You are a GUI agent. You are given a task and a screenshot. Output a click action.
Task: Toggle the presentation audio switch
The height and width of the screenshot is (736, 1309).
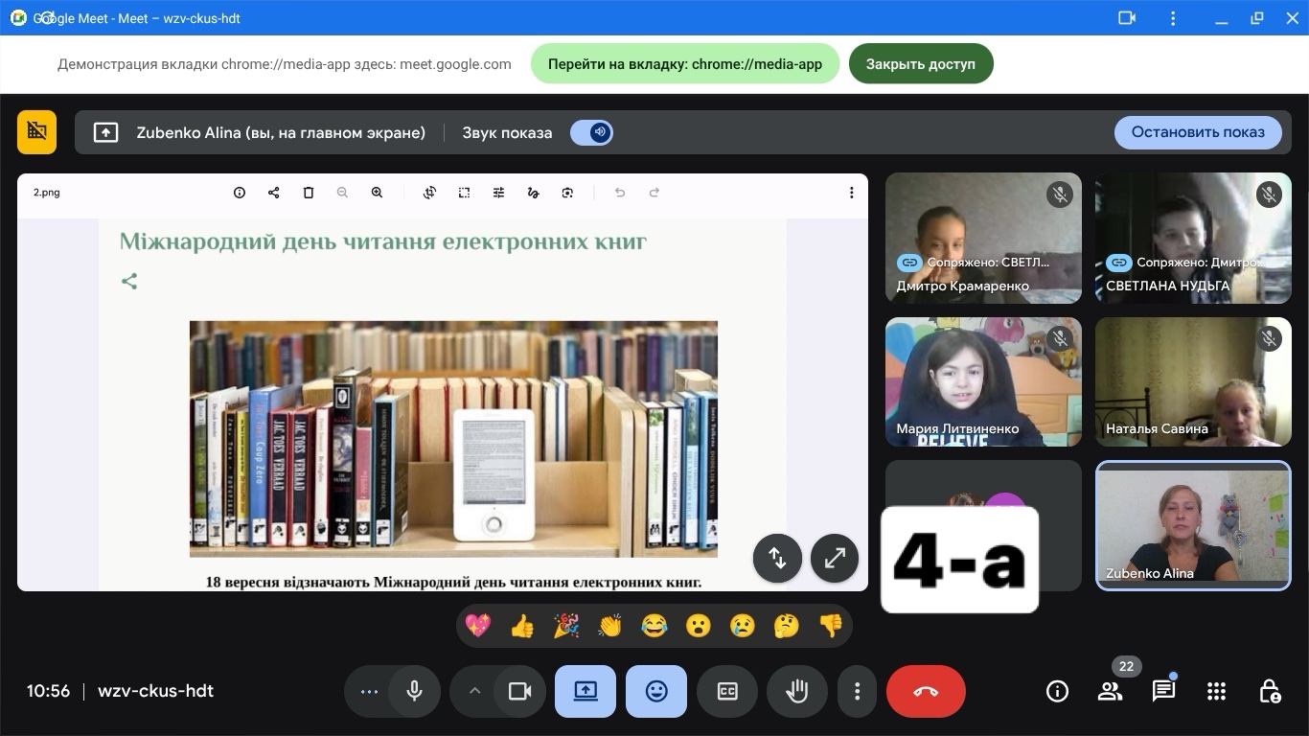point(591,132)
